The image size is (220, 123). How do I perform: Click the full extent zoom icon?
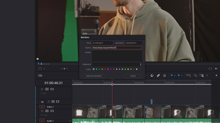coord(188,75)
